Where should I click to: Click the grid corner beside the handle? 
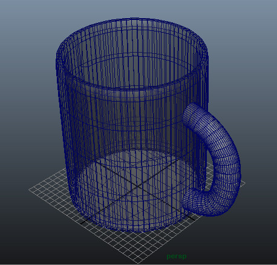(244, 183)
